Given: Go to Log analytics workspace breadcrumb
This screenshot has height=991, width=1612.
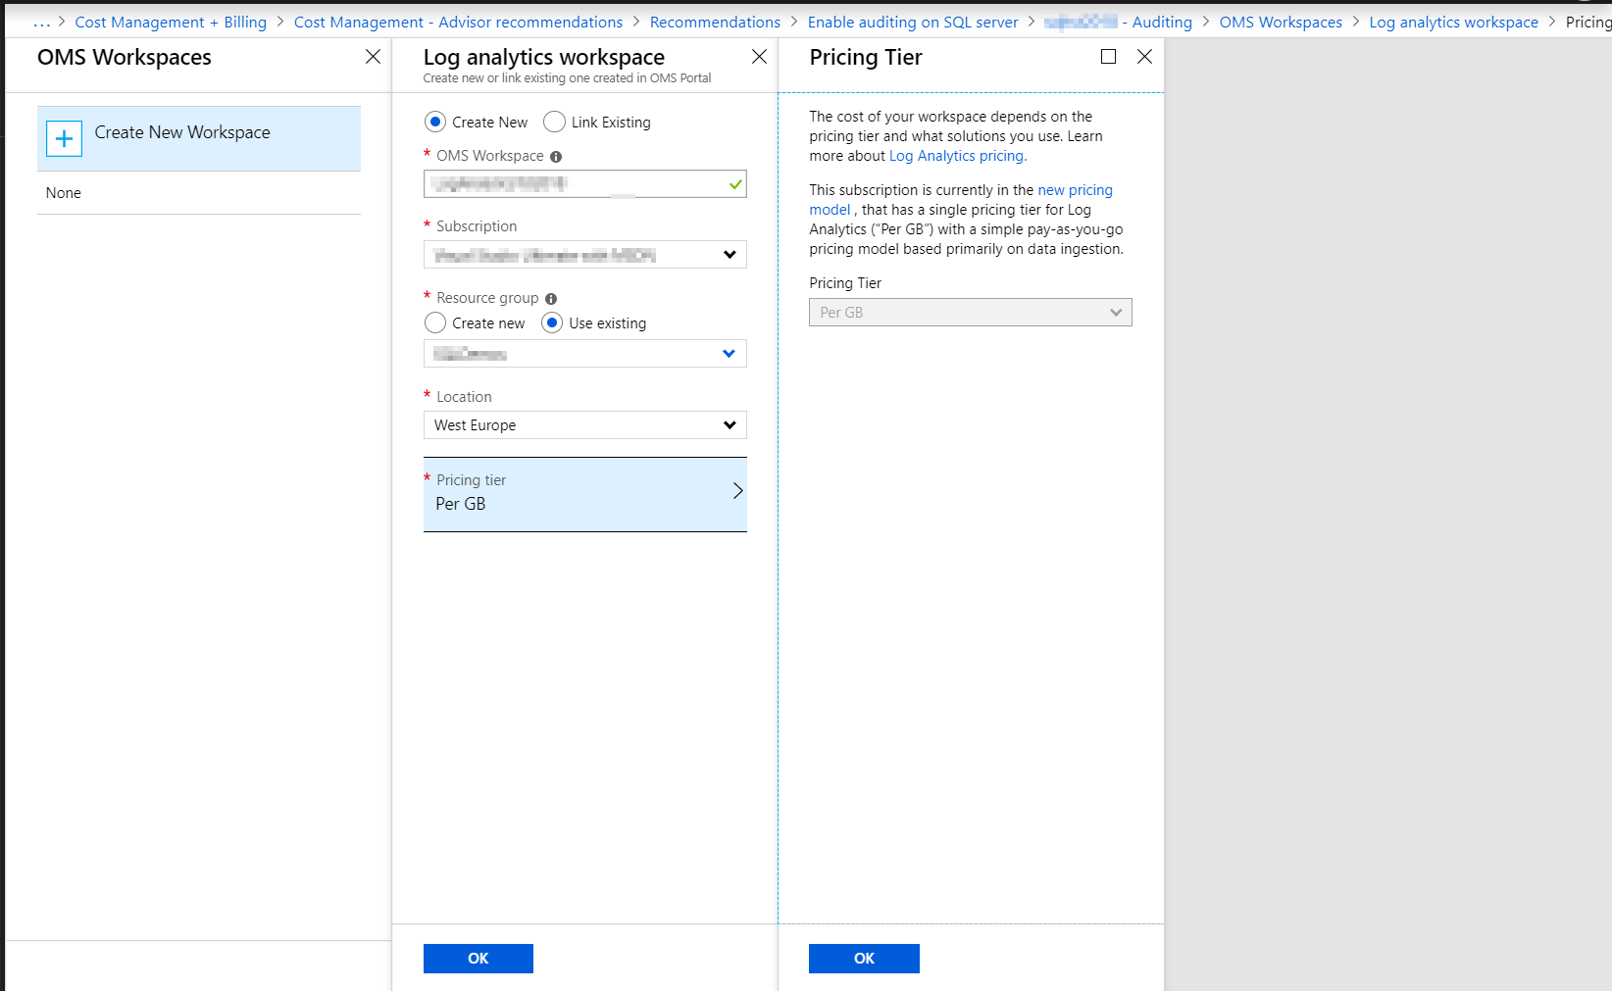Looking at the screenshot, I should pos(1453,23).
